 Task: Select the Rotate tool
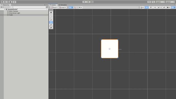coord(51,17)
